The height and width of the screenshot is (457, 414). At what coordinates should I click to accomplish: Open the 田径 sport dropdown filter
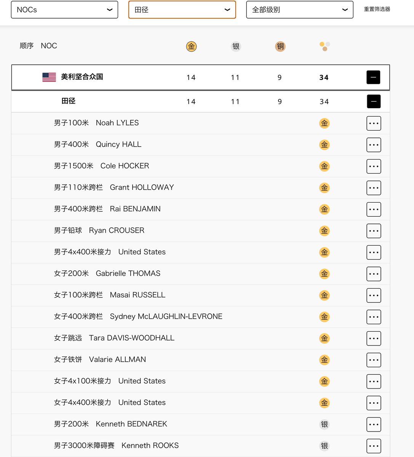click(182, 10)
